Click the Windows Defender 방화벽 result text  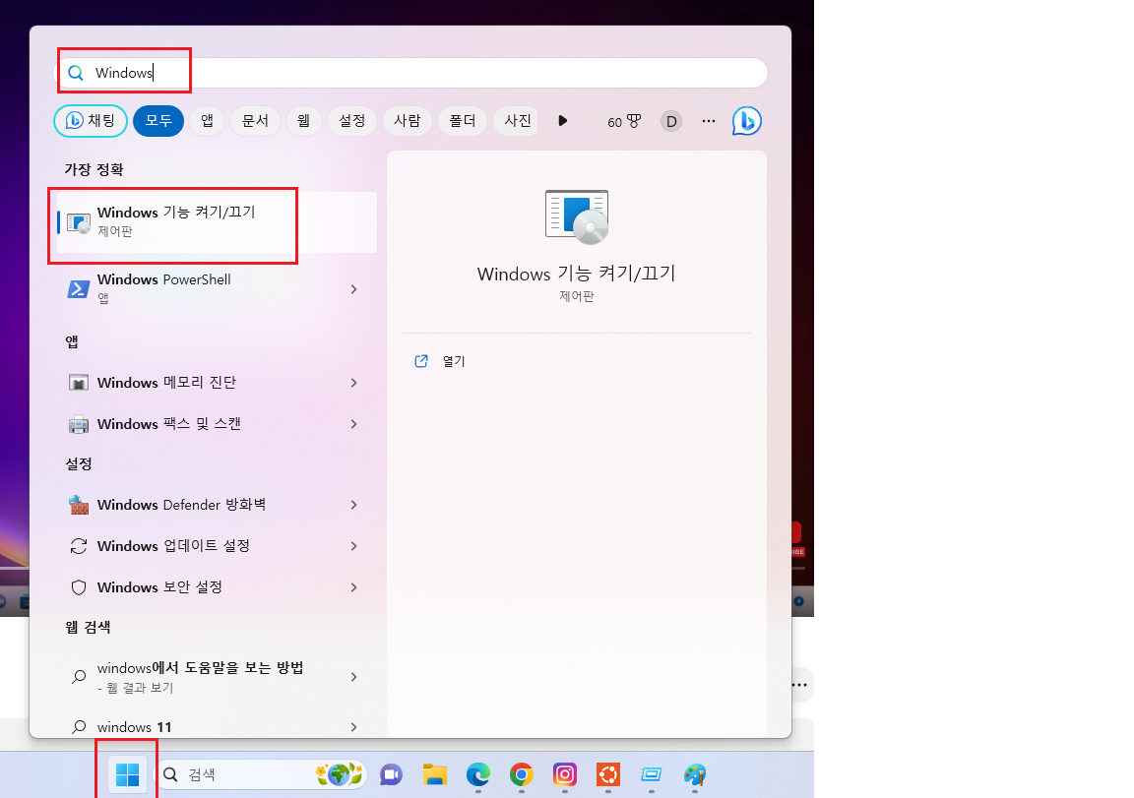coord(181,505)
